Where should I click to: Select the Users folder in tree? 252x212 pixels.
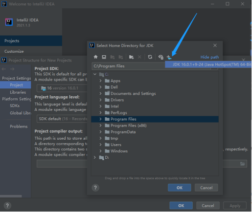pyautogui.click(x=116, y=145)
